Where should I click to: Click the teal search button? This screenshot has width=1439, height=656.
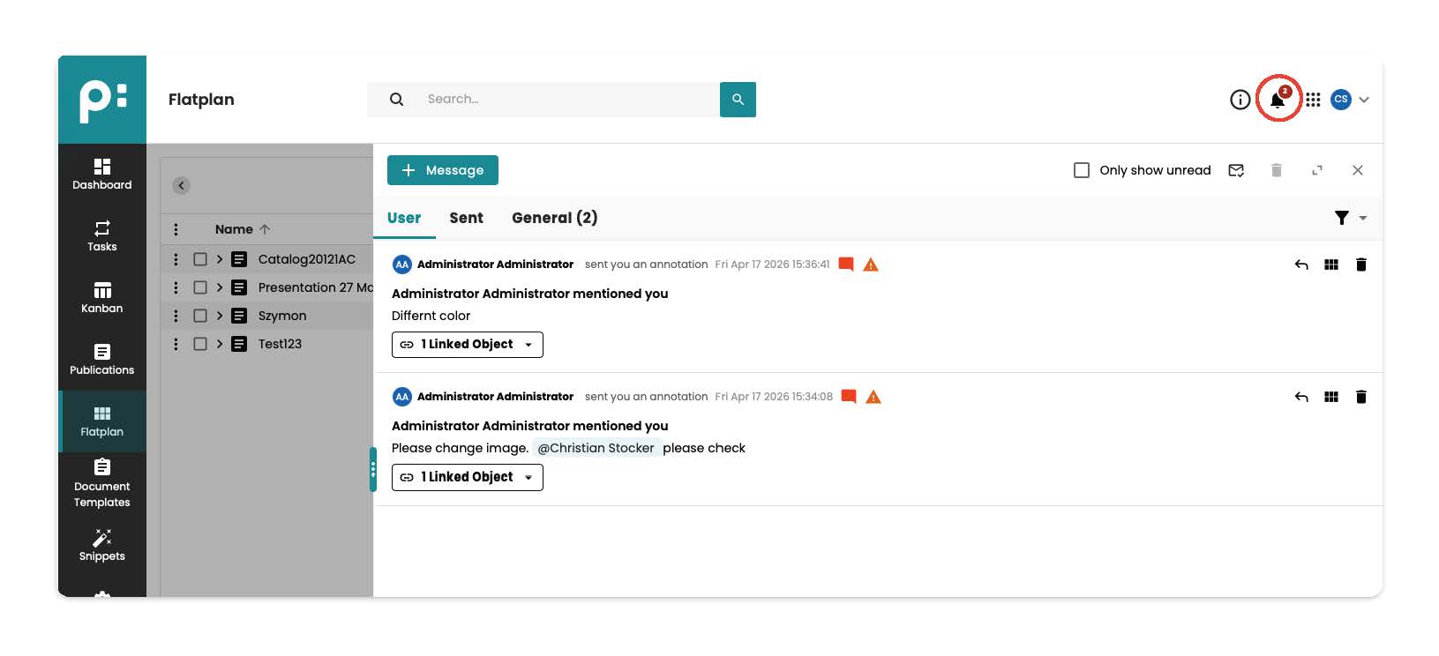(x=738, y=100)
